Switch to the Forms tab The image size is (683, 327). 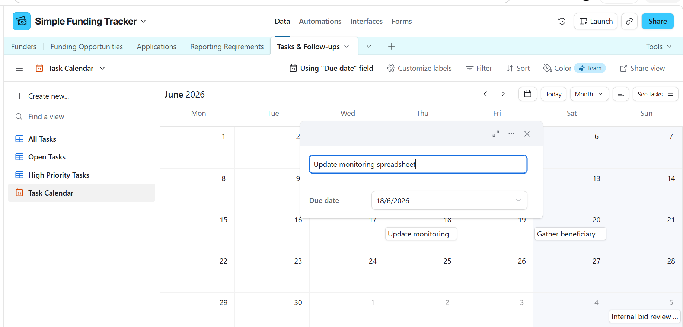tap(402, 21)
